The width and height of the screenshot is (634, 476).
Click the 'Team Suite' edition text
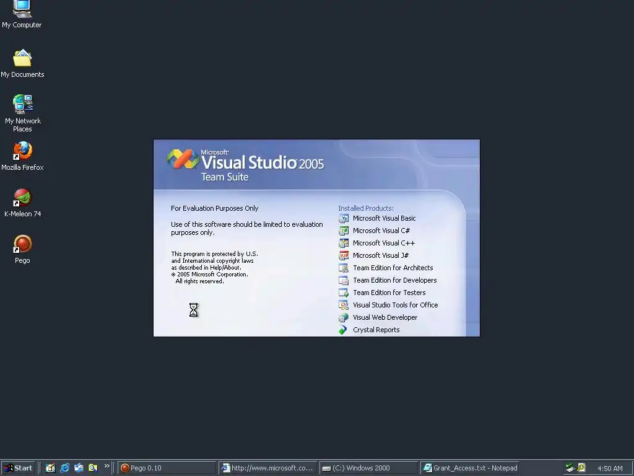coord(225,177)
